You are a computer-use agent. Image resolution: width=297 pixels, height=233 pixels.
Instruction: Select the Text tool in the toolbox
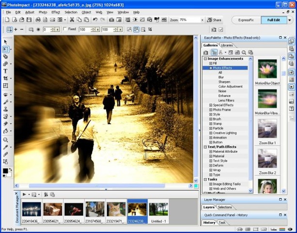(x=5, y=71)
